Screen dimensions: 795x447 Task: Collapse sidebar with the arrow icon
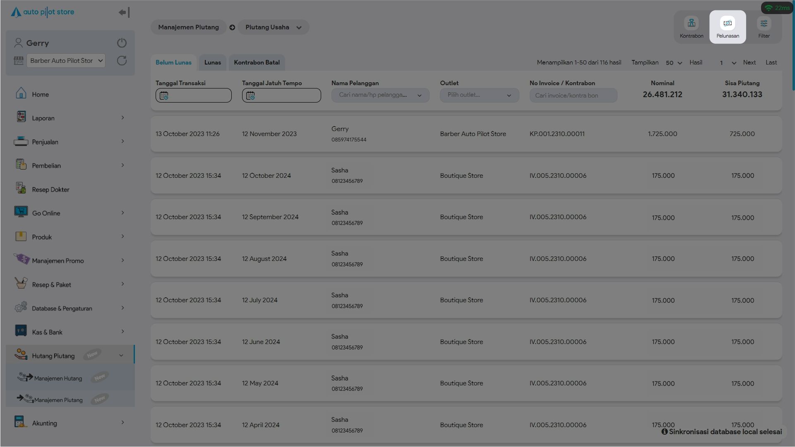click(x=124, y=12)
